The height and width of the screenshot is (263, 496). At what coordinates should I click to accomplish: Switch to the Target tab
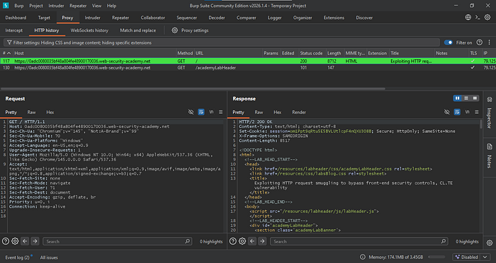point(44,18)
